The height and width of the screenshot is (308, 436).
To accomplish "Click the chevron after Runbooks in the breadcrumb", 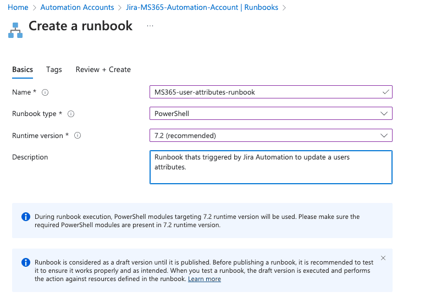I will [284, 8].
